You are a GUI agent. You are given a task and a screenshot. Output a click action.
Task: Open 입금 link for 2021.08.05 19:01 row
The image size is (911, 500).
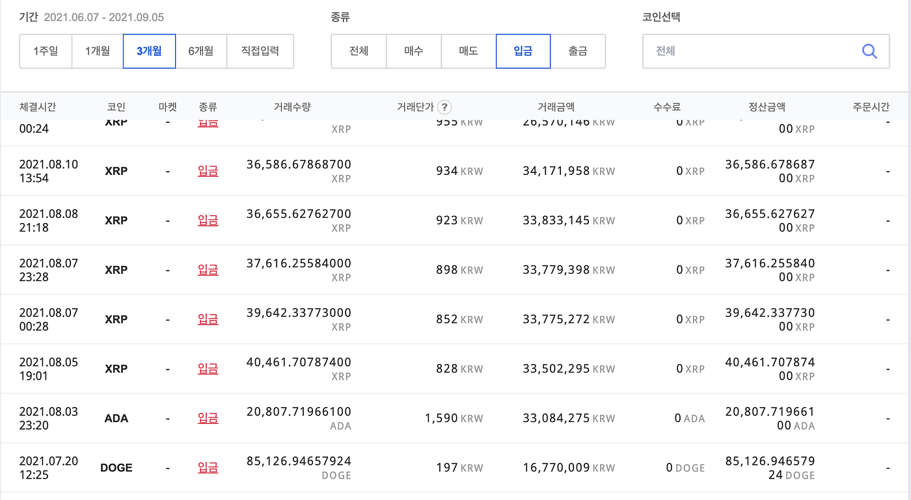(208, 369)
